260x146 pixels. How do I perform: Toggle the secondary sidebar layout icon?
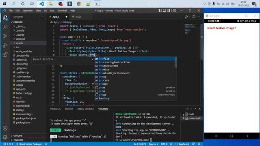pyautogui.click(x=169, y=11)
